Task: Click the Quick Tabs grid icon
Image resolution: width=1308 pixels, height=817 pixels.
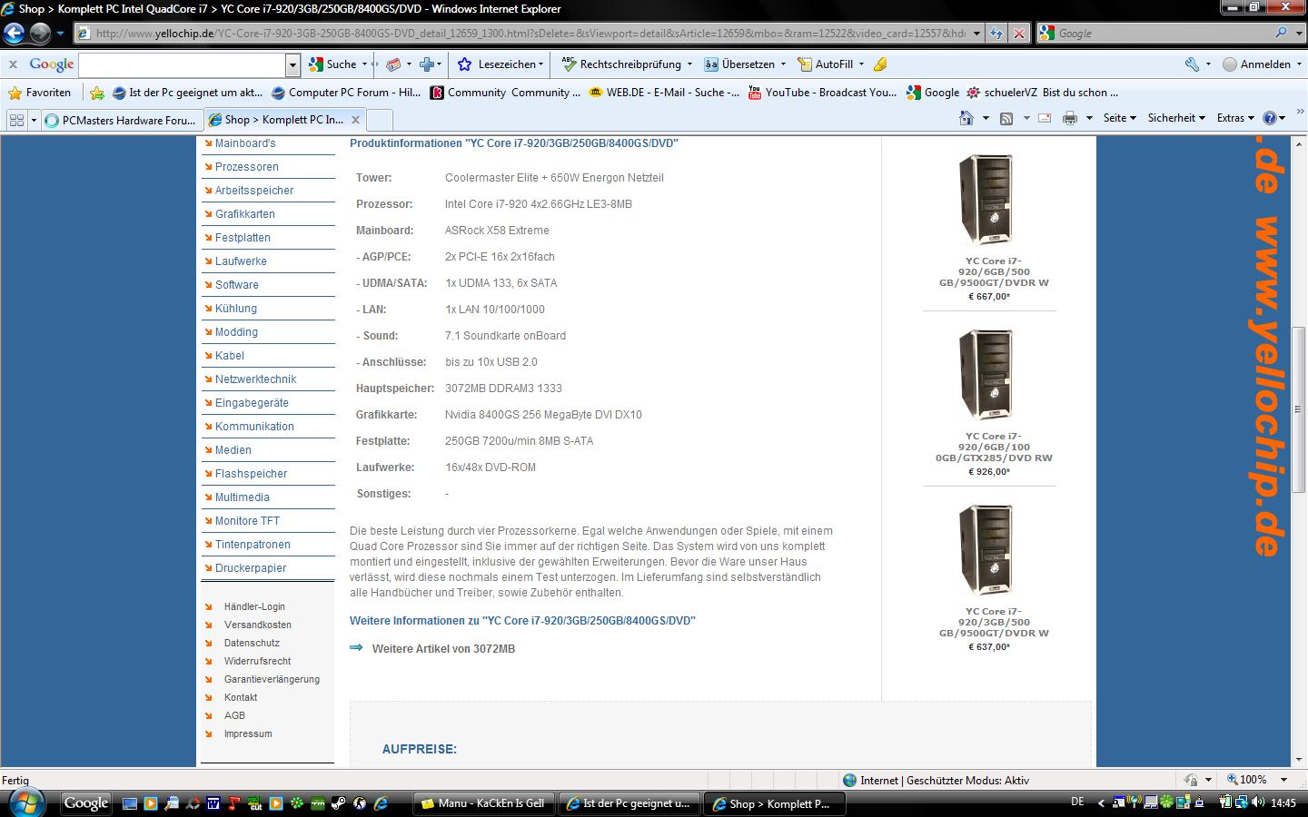Action: pyautogui.click(x=16, y=120)
